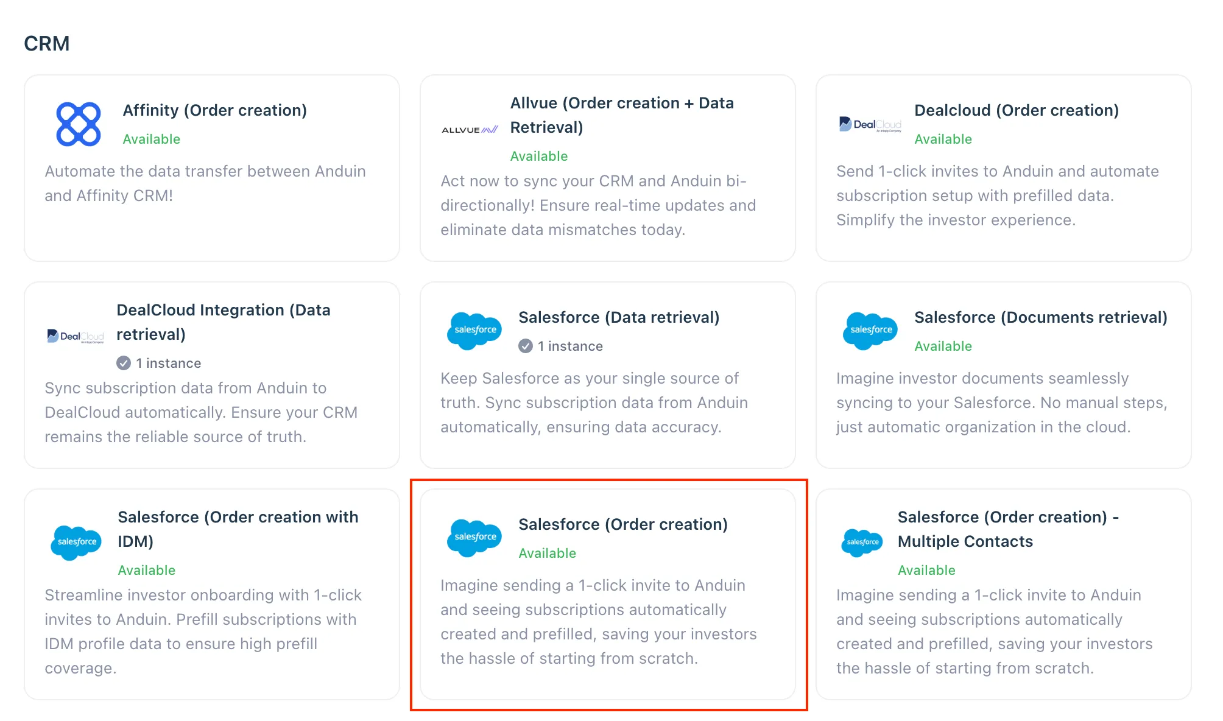Screen dimensions: 1223x721
Task: Click the DealCloud logo in DealCloud Integration card
Action: point(76,336)
